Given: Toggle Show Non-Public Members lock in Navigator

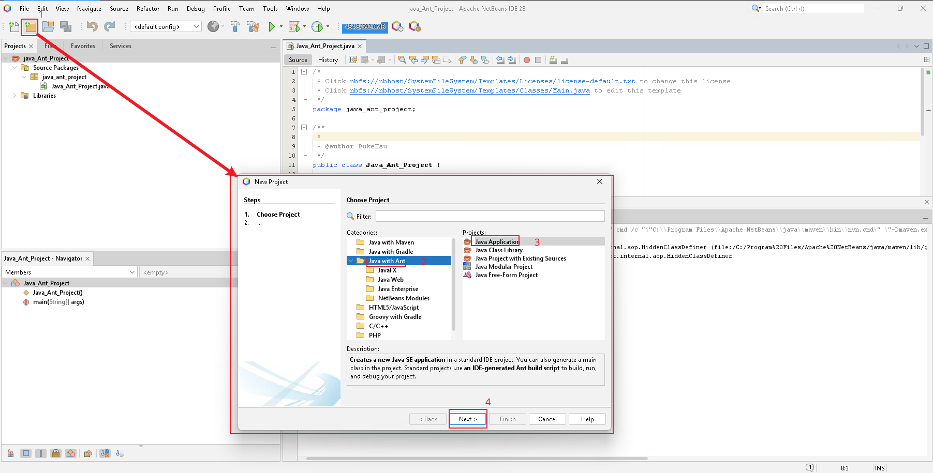Looking at the screenshot, I should coord(56,453).
